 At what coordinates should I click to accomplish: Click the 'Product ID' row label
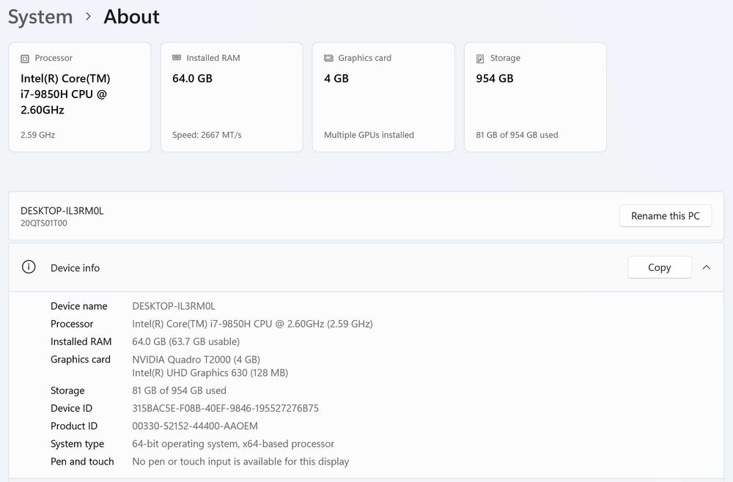(x=74, y=426)
